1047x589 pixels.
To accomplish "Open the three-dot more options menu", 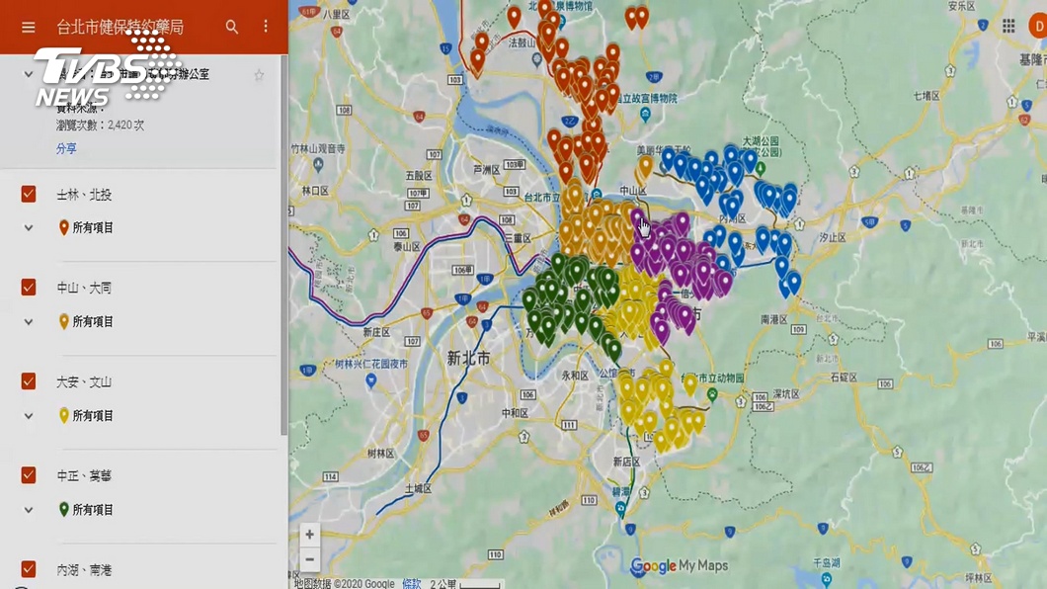I will (266, 26).
